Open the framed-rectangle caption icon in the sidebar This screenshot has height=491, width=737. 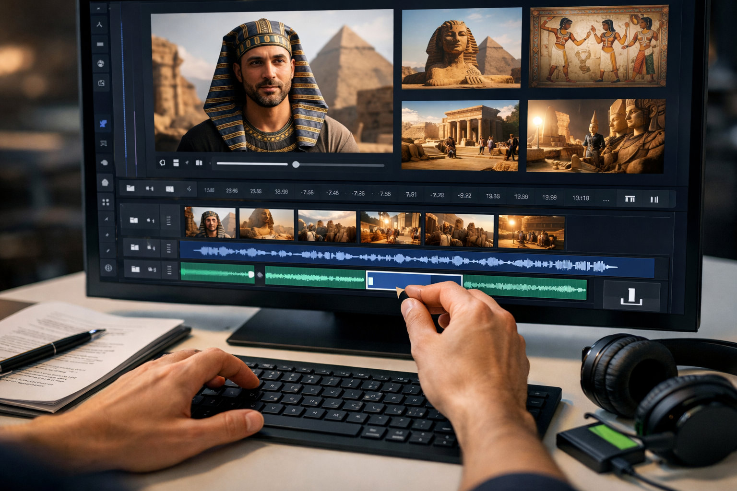(103, 143)
